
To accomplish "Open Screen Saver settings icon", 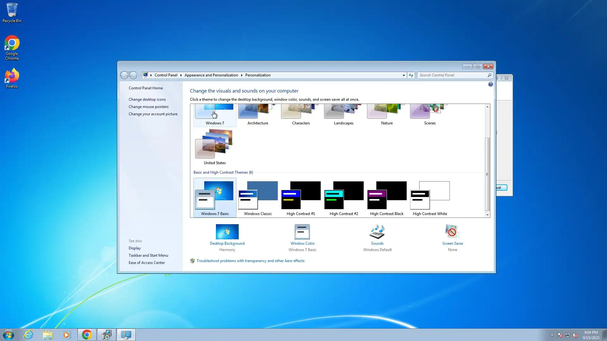I will pos(452,232).
